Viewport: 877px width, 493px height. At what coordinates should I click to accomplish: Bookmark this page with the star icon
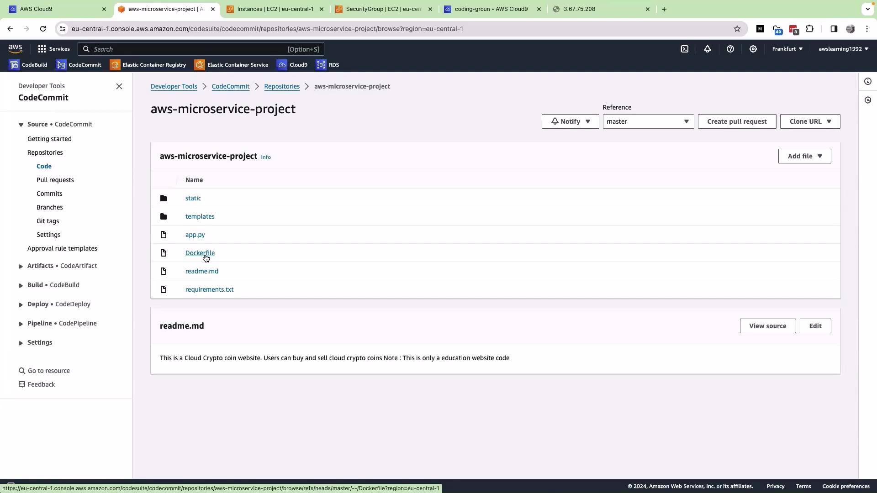point(737,29)
